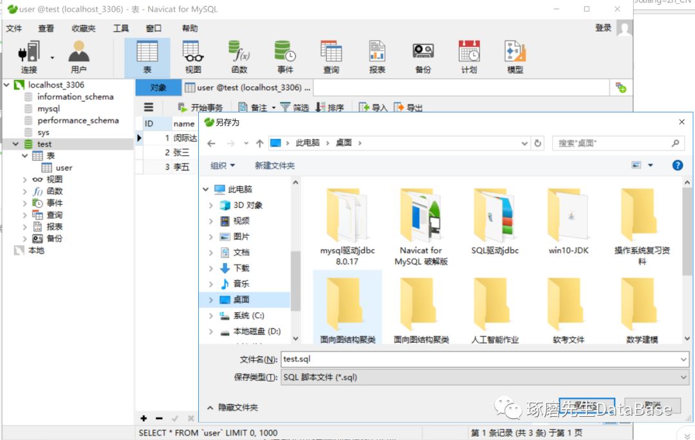Open the User management toolbar icon
This screenshot has height=440, width=695.
click(x=79, y=57)
